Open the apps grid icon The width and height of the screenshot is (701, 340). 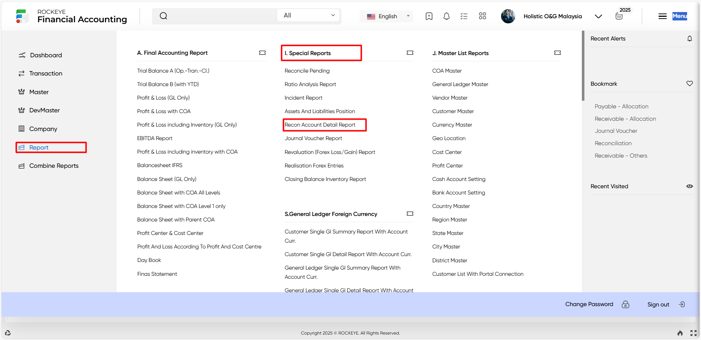point(482,16)
